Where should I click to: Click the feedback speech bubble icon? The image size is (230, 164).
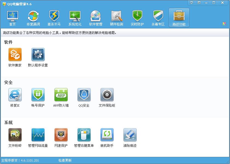192,3
